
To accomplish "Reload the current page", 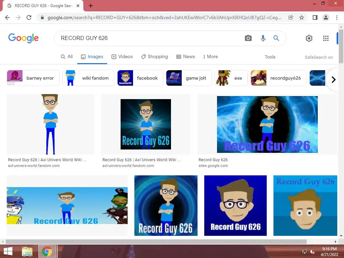I will tap(29, 17).
